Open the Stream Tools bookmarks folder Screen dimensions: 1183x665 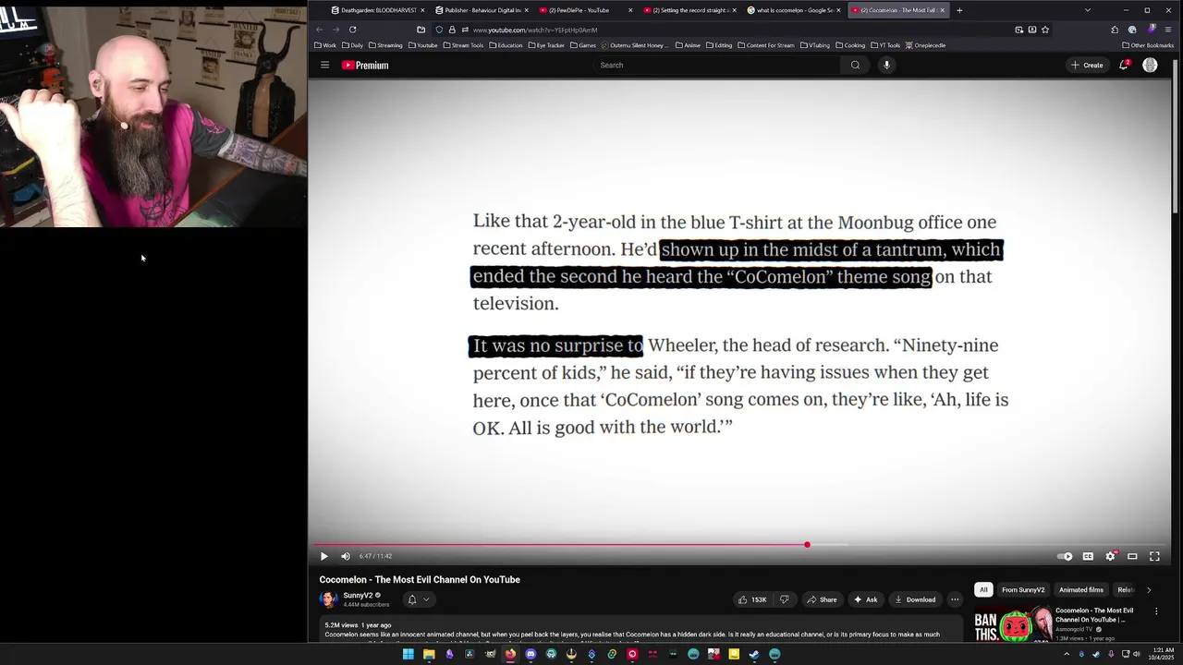pos(464,45)
